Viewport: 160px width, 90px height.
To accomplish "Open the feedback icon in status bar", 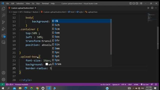I will 152,84.
